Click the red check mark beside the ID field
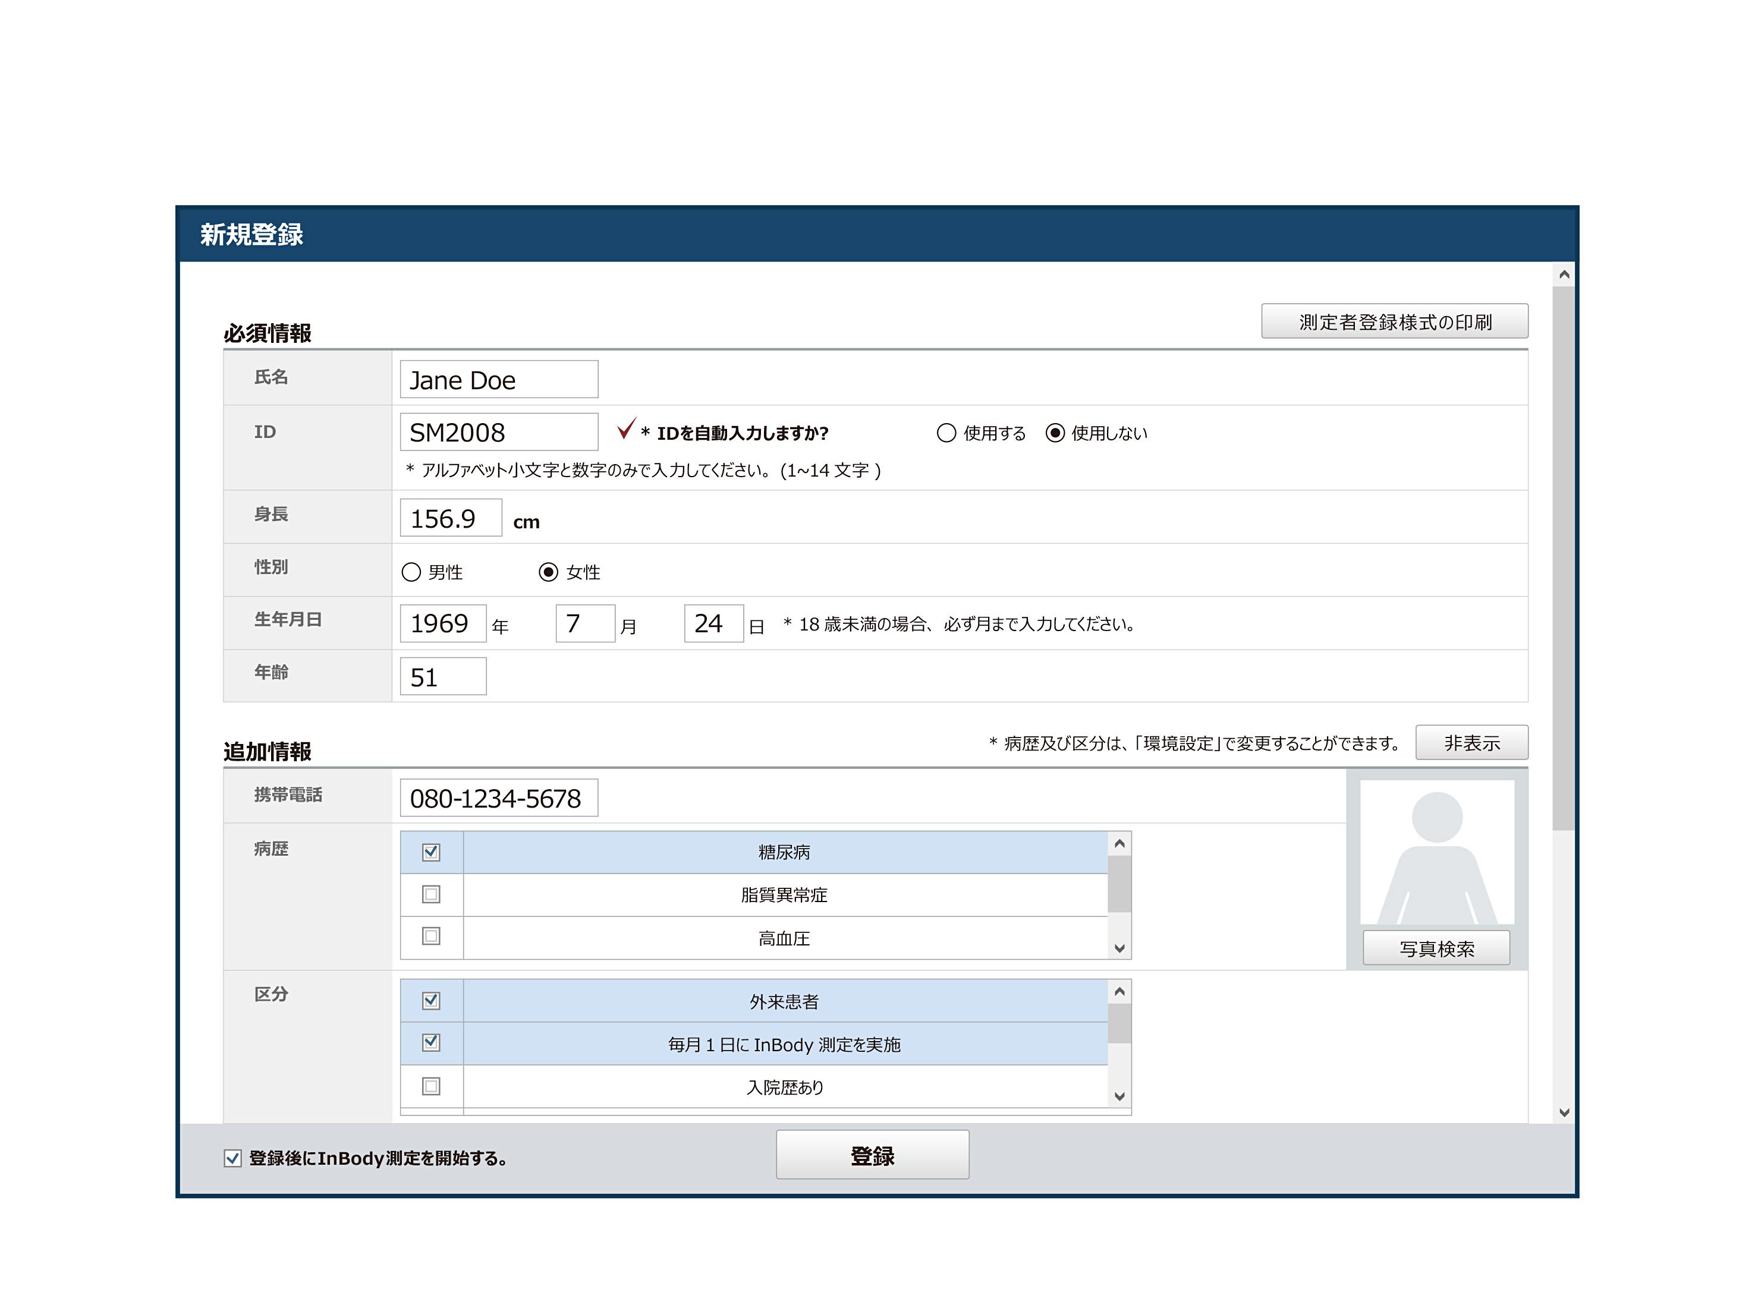Screen dimensions: 1755x1302 [626, 428]
